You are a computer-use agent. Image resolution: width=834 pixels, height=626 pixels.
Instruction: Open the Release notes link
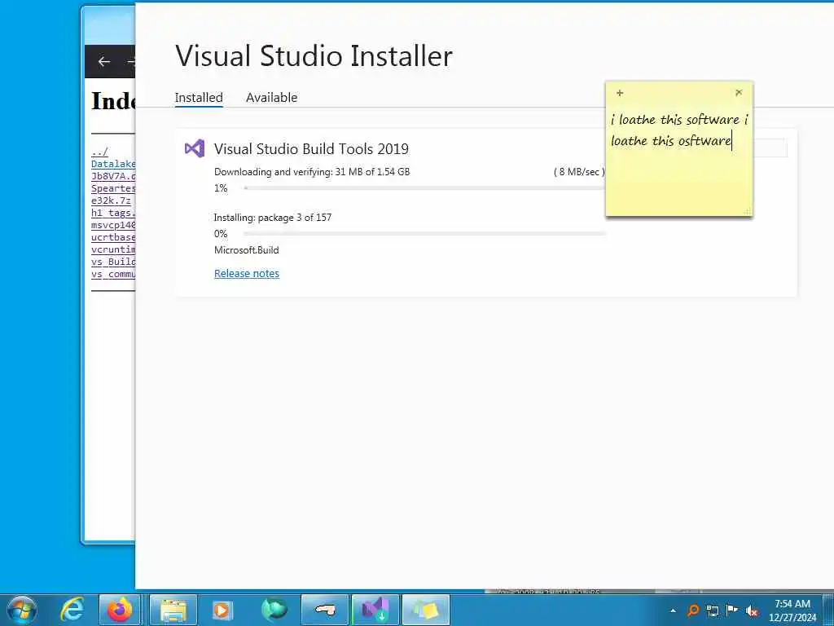(x=246, y=273)
